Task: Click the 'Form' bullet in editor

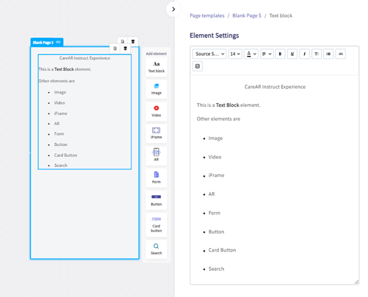Action: tap(214, 213)
